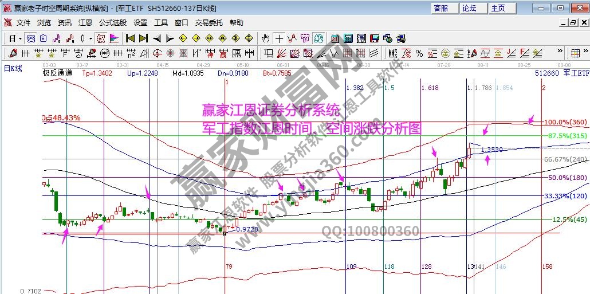590x294 pixels.
Task: Open the 公式选股 menu
Action: tap(113, 23)
